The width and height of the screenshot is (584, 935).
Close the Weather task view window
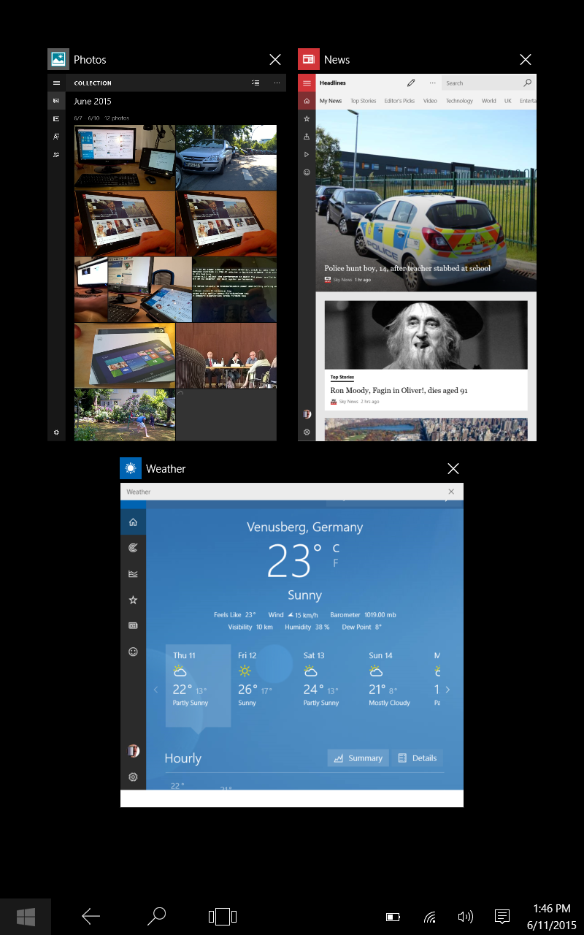453,469
